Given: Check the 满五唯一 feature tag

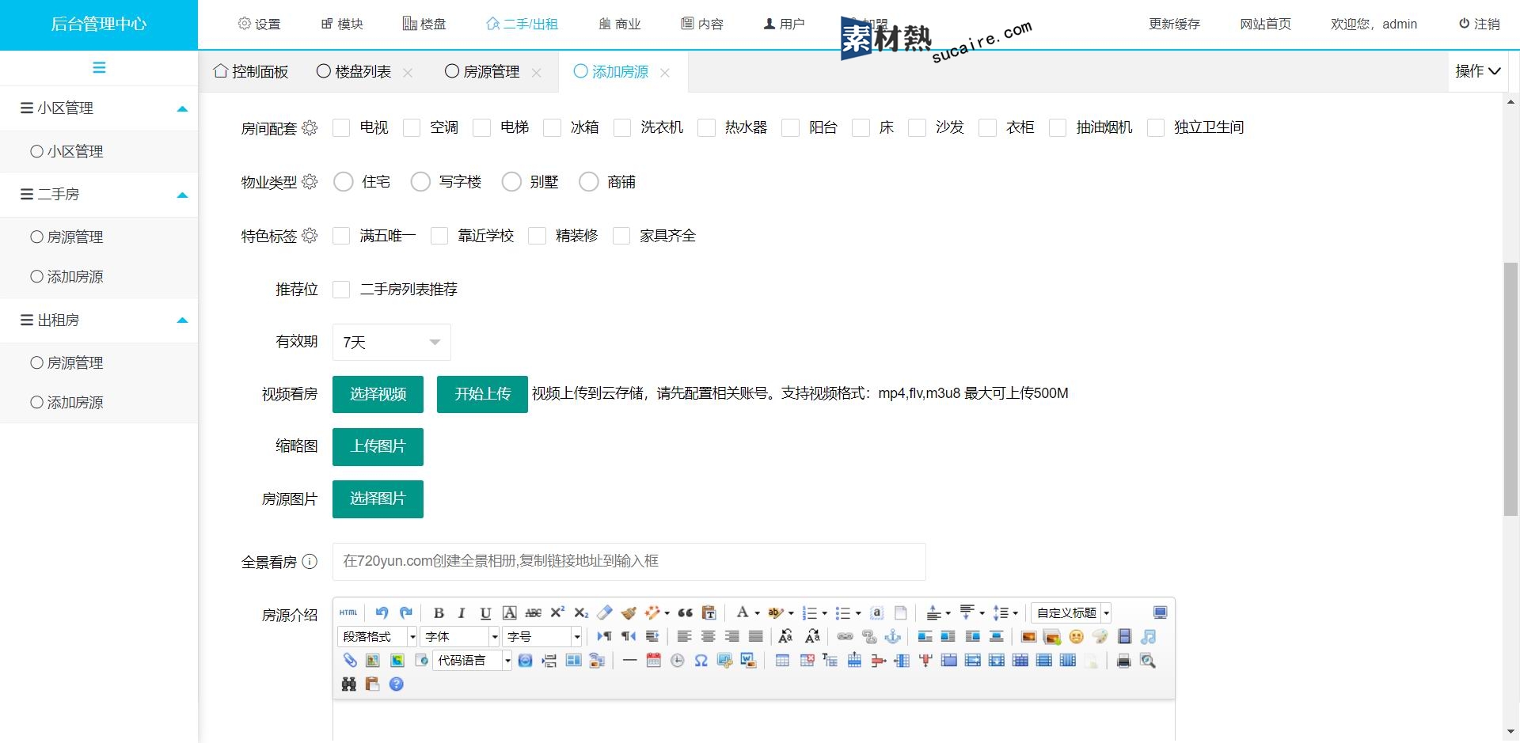Looking at the screenshot, I should [x=341, y=236].
